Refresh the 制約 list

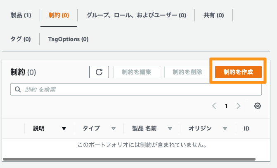click(99, 72)
